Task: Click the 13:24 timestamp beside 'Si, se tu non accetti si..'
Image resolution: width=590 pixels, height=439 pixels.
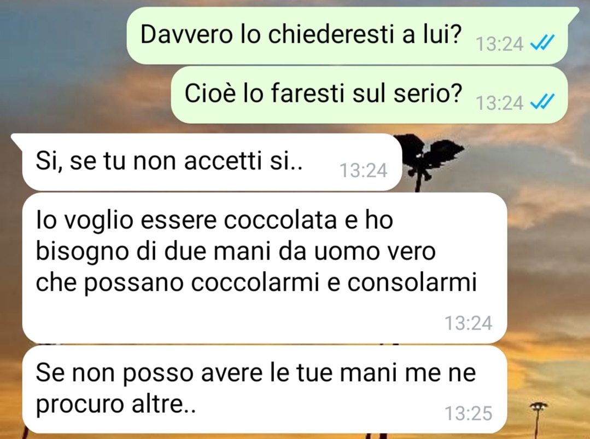Action: coord(364,170)
